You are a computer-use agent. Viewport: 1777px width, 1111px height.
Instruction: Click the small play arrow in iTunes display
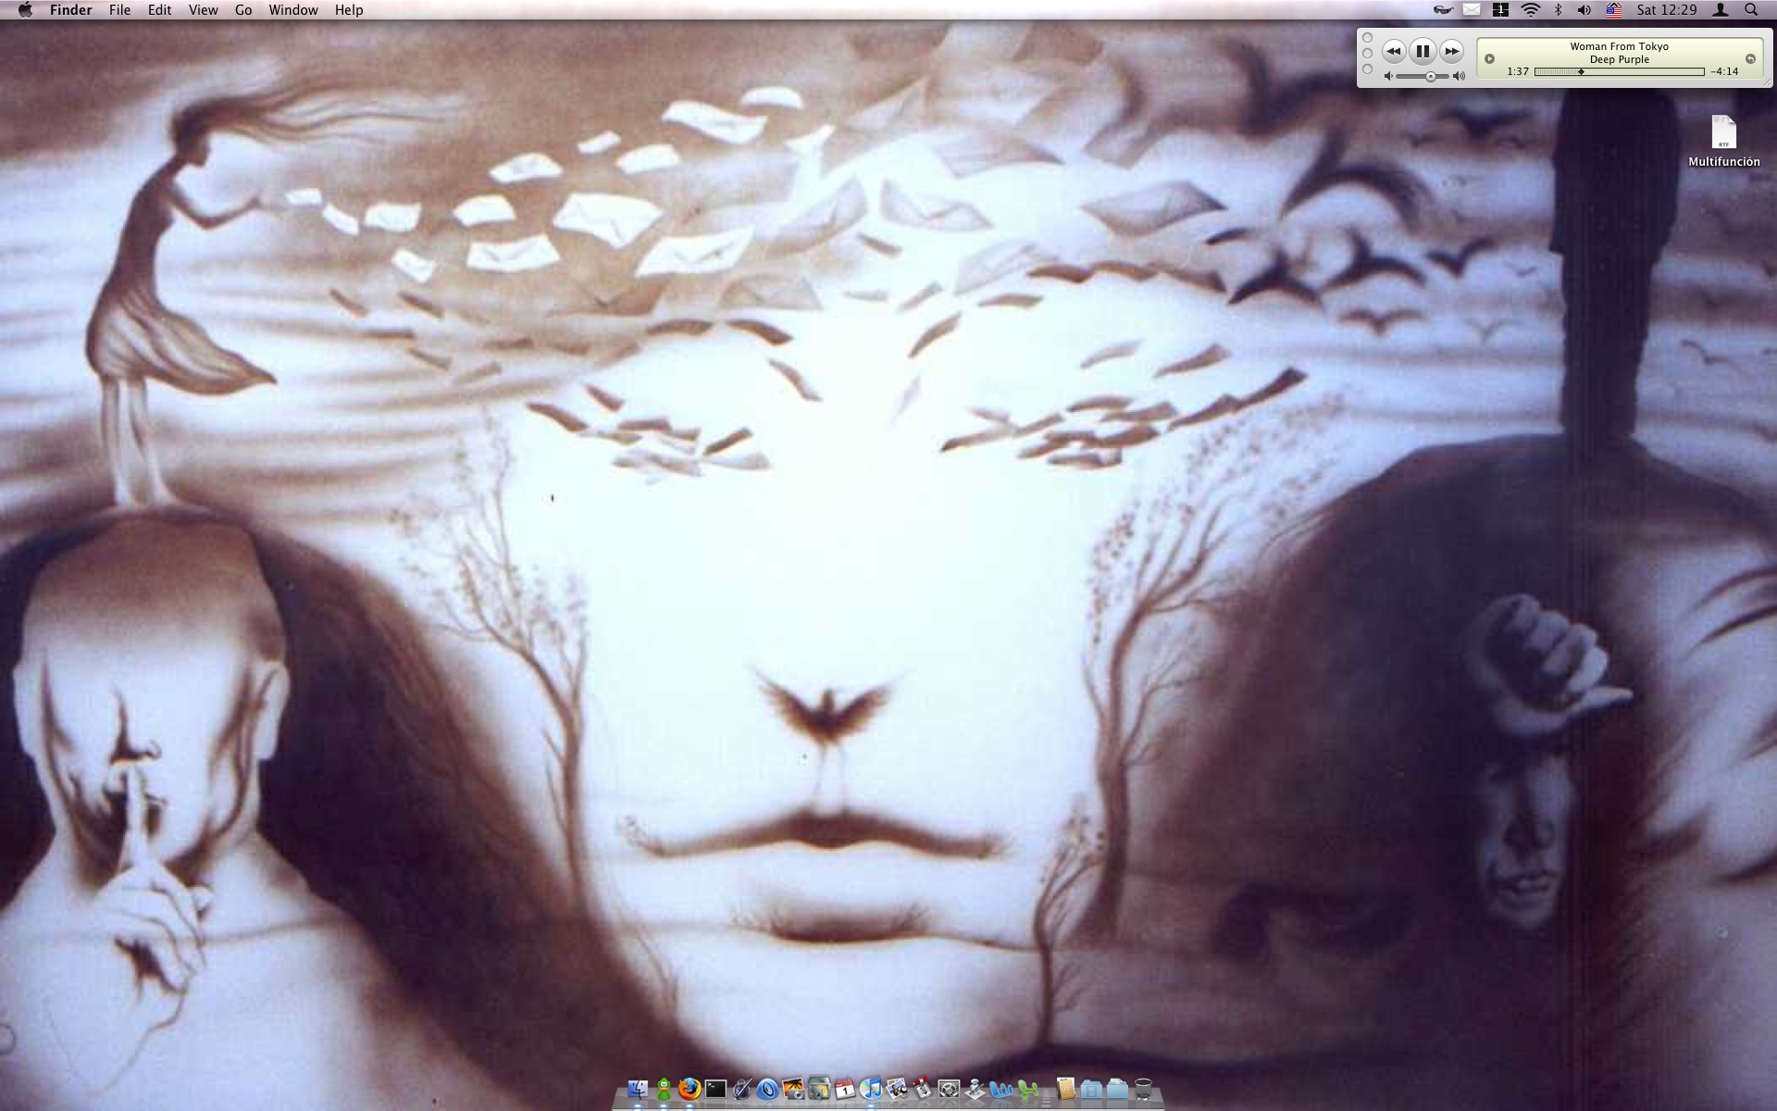point(1489,58)
